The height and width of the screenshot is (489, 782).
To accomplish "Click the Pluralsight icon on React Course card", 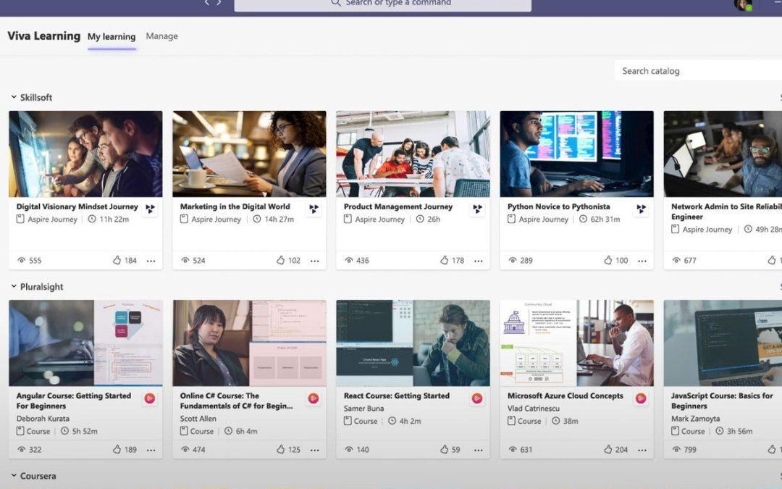I will point(477,398).
